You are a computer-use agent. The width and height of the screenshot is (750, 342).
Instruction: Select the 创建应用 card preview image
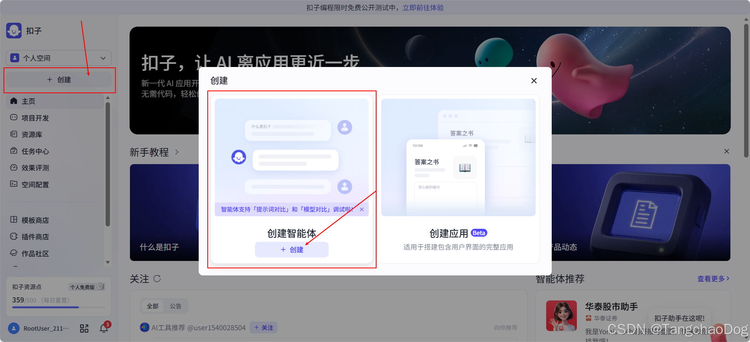coord(458,157)
